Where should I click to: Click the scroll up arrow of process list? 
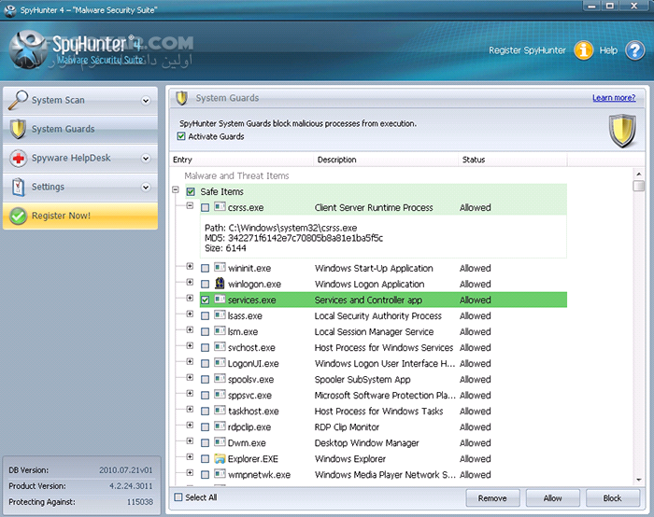click(x=638, y=174)
